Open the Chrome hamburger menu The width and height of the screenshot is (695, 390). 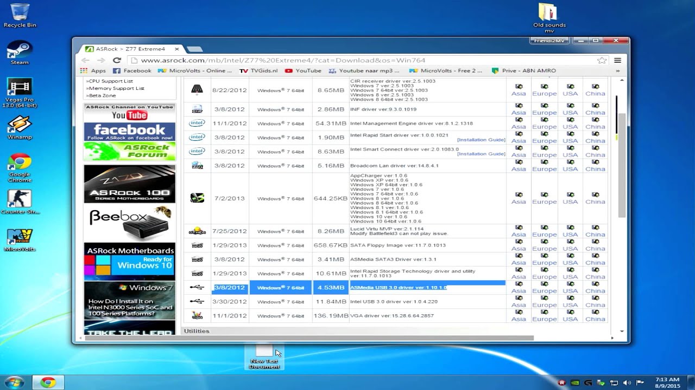pos(617,60)
